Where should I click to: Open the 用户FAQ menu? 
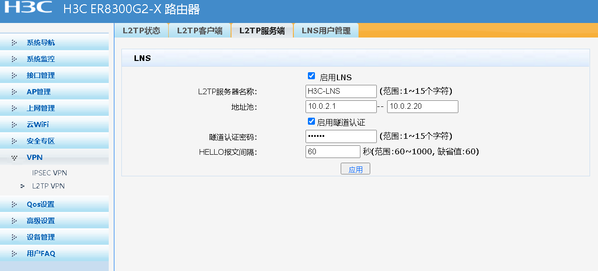coord(54,254)
